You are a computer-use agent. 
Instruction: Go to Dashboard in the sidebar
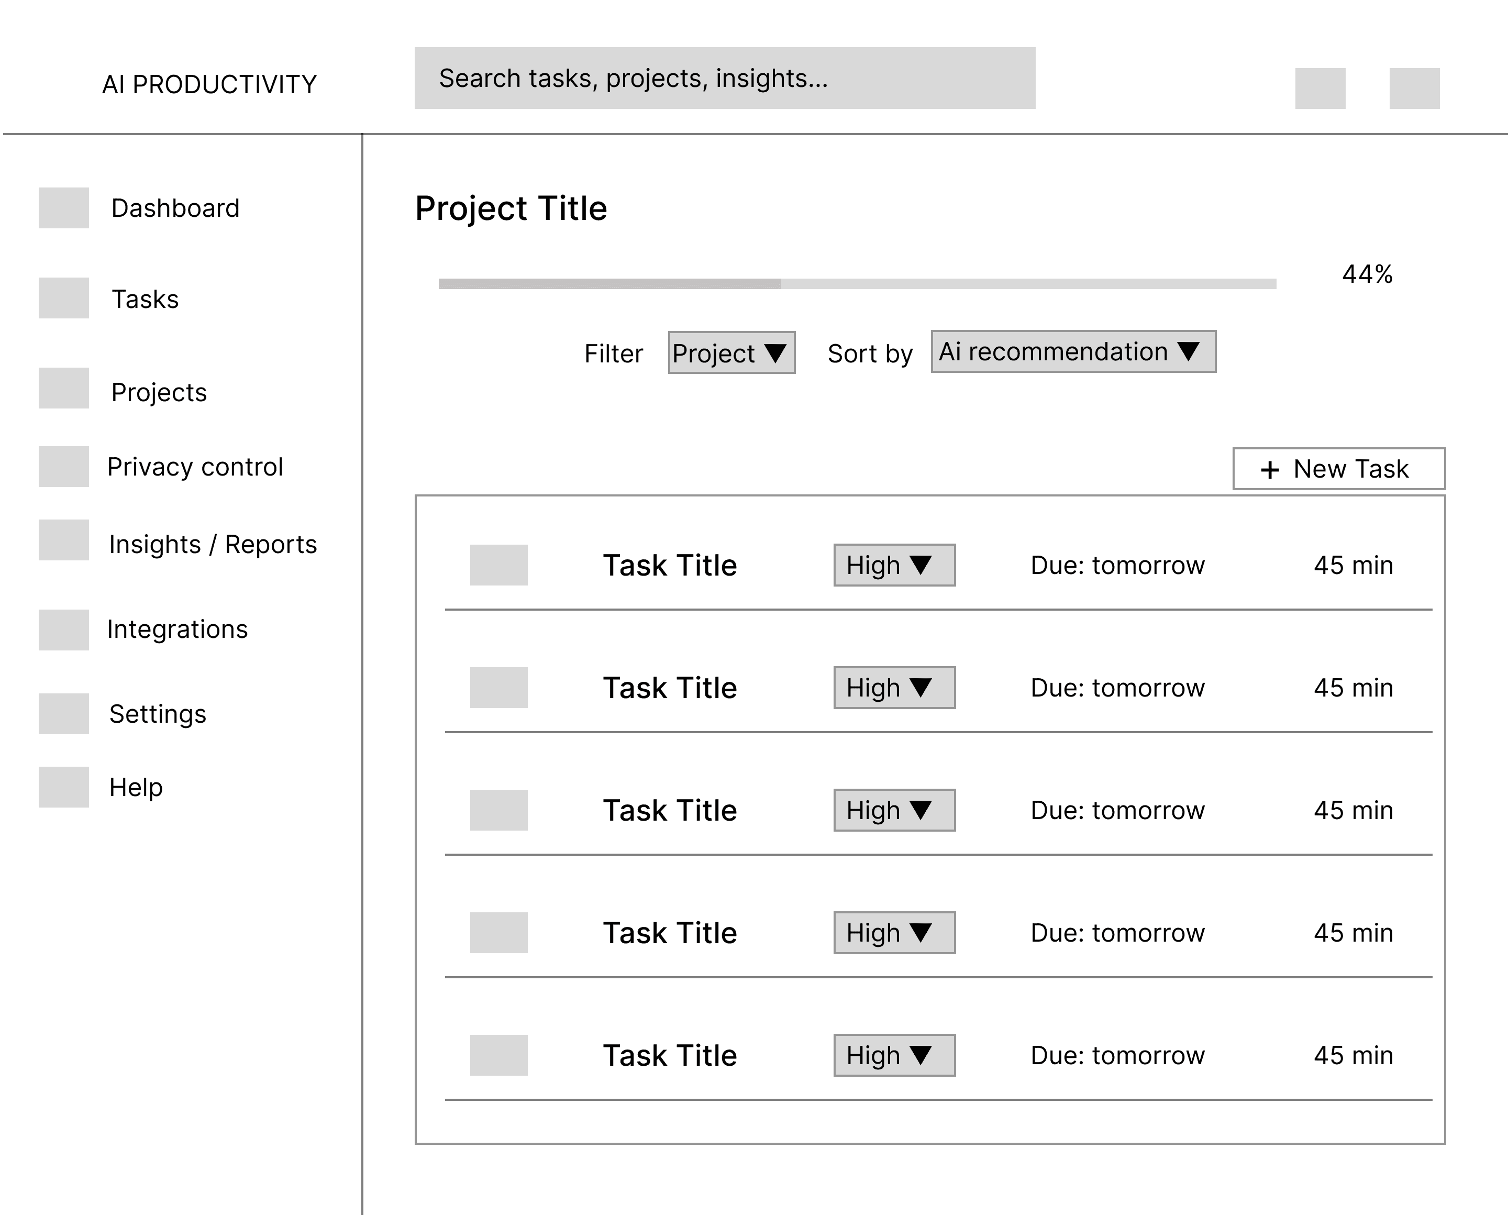pyautogui.click(x=175, y=208)
